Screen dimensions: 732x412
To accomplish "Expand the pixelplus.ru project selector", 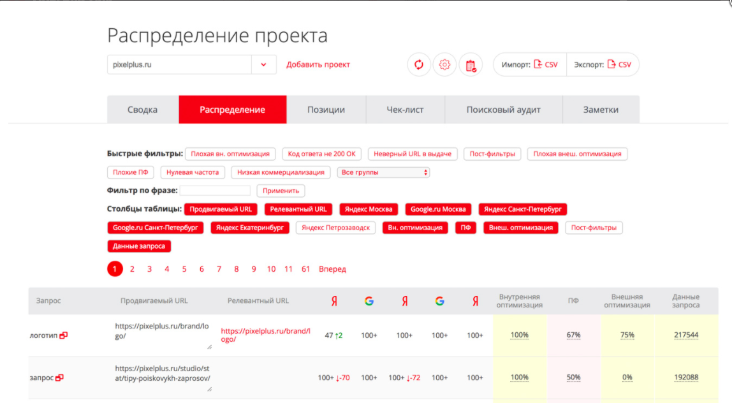I will [x=264, y=64].
